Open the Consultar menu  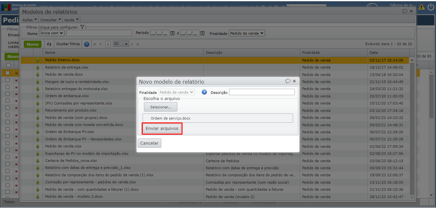pyautogui.click(x=51, y=20)
